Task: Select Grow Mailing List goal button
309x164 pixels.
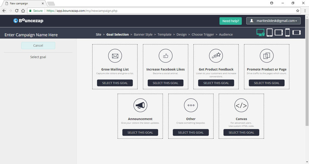Action: [x=115, y=83]
